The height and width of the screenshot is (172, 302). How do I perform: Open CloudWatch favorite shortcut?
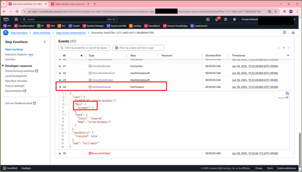pyautogui.click(x=152, y=26)
